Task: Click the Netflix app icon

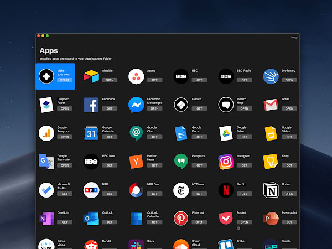Action: pyautogui.click(x=226, y=190)
